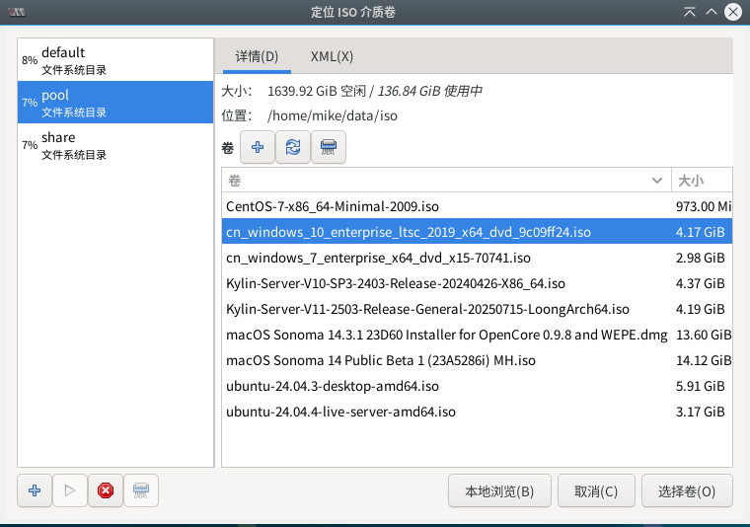
Task: Refresh the volume list
Action: 293,147
